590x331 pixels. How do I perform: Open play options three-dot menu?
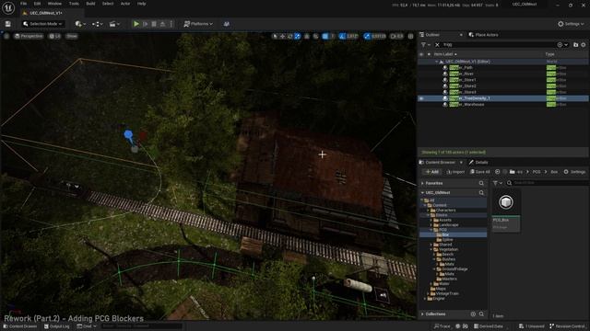click(171, 24)
